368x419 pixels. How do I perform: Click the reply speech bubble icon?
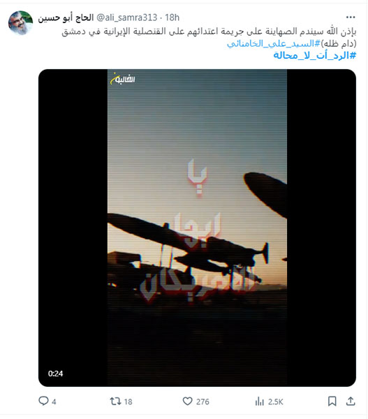(x=43, y=401)
